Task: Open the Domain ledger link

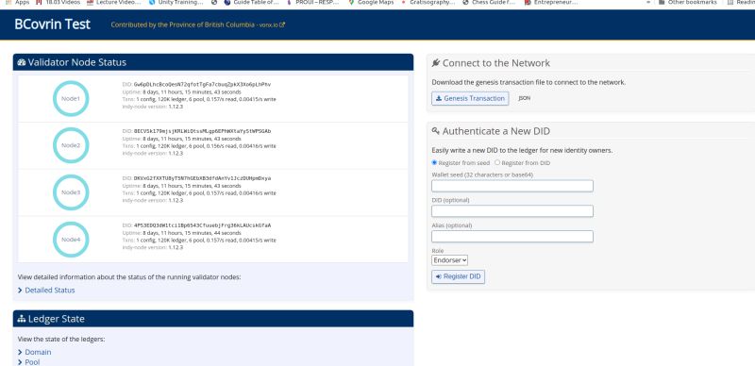Action: (x=38, y=353)
